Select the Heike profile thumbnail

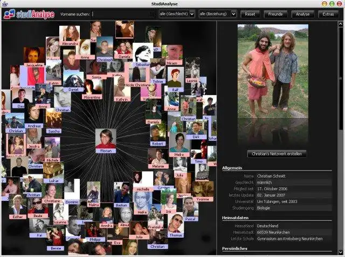(142, 203)
